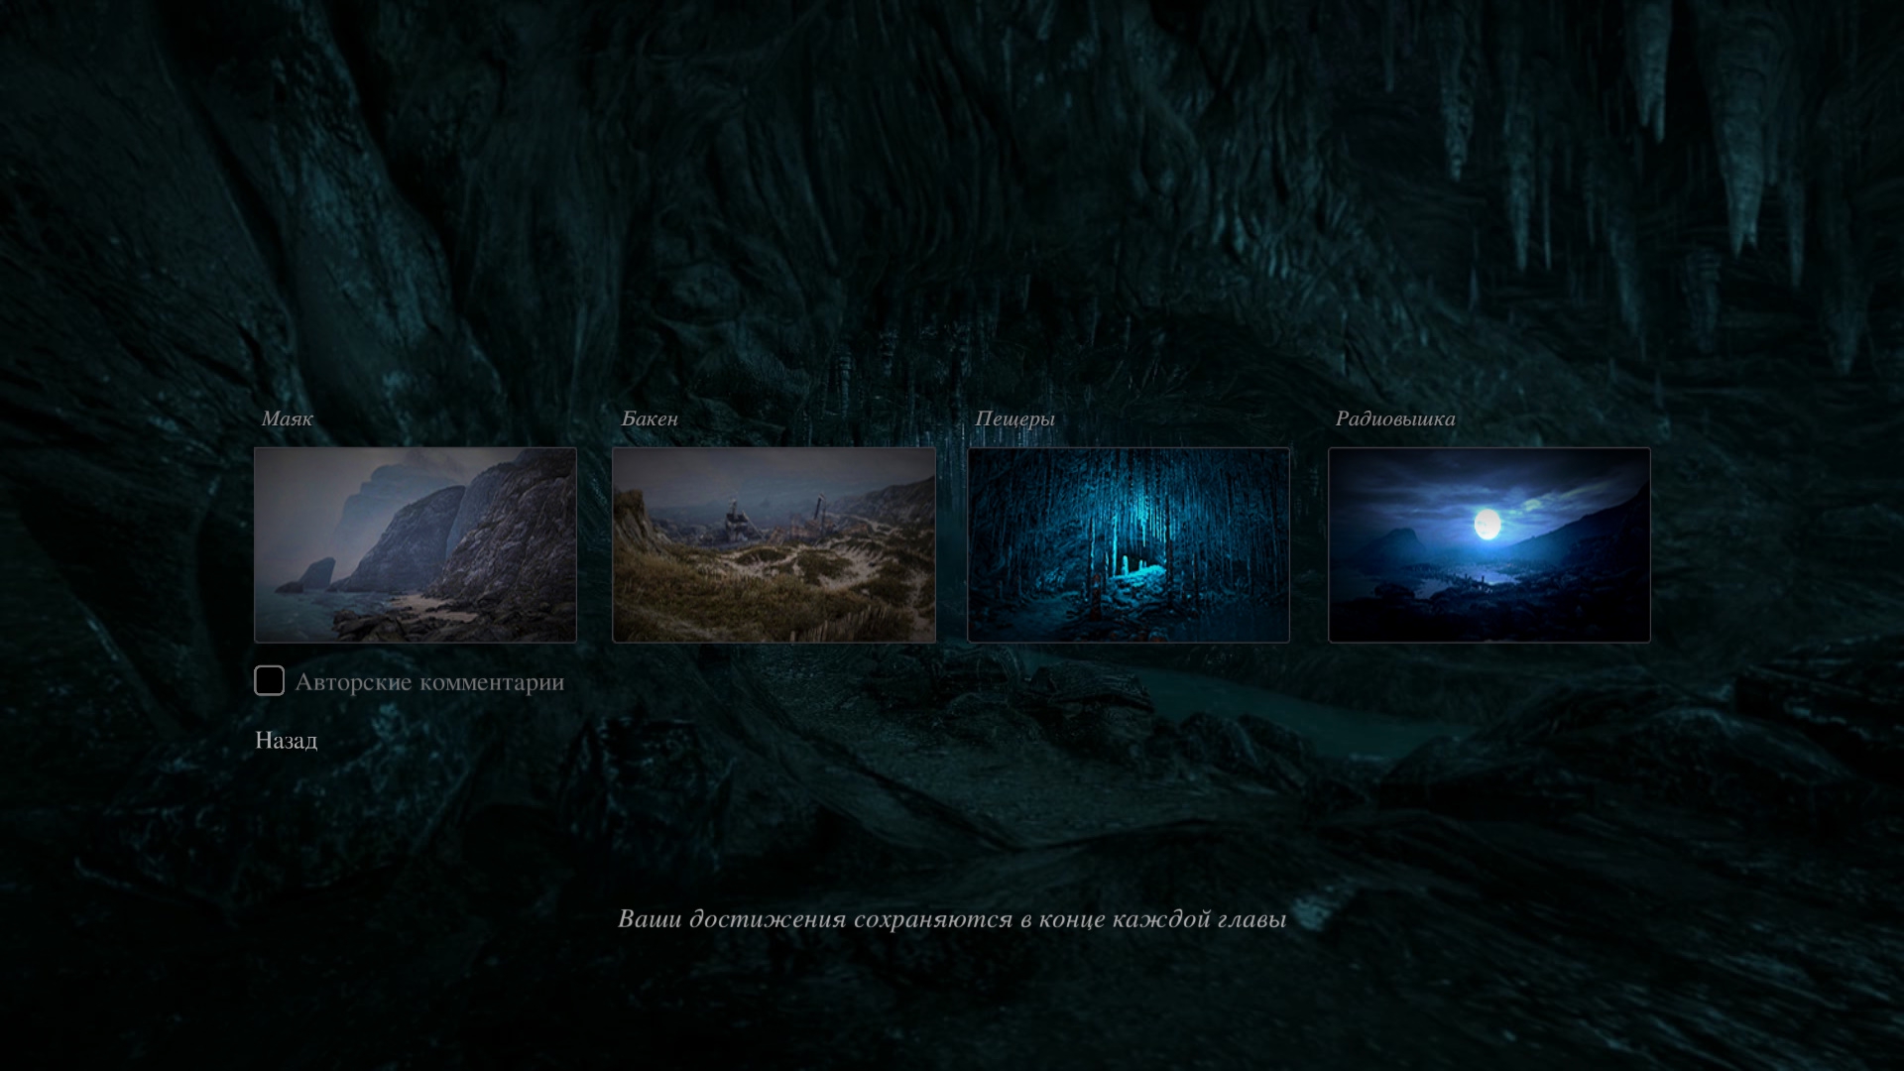Viewport: 1904px width, 1071px height.
Task: Click the Пещеры chapter title
Action: [1014, 418]
